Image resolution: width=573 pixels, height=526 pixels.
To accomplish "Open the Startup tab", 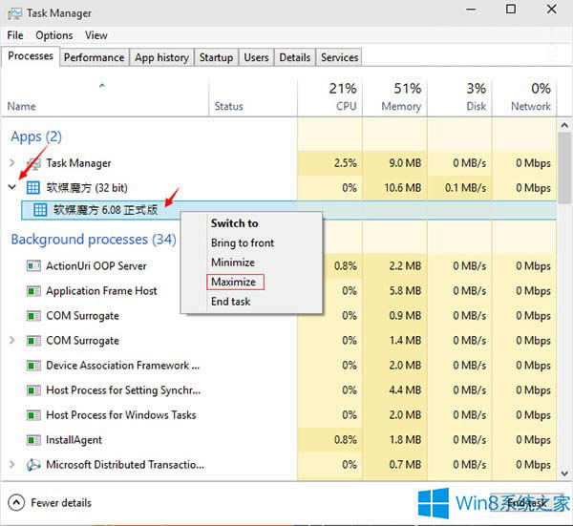I will [216, 57].
